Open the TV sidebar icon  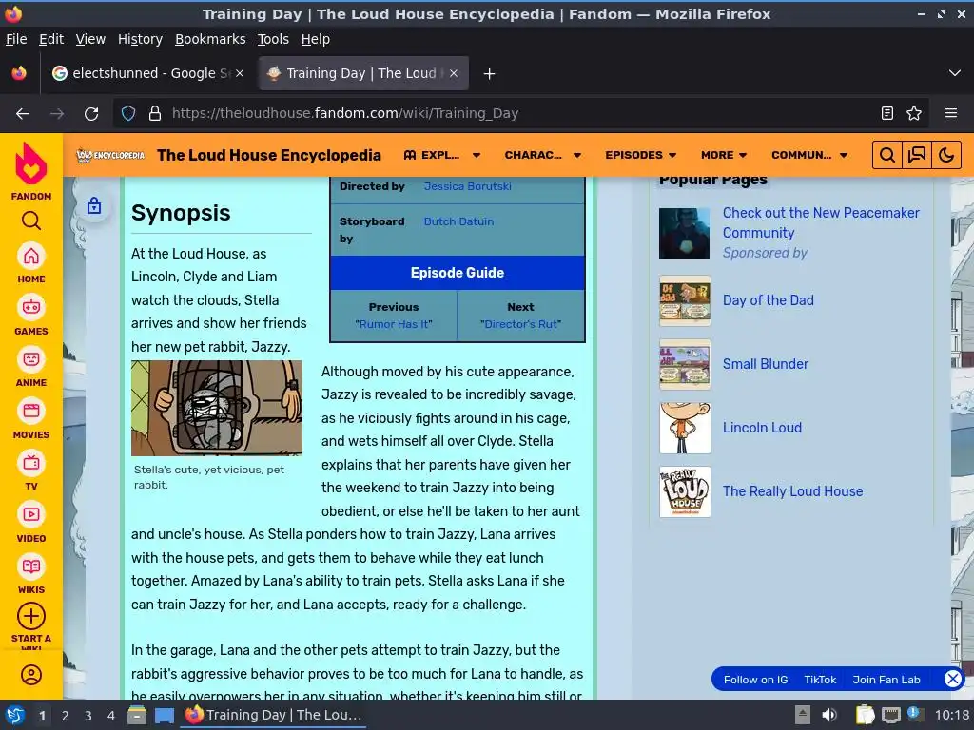click(31, 463)
